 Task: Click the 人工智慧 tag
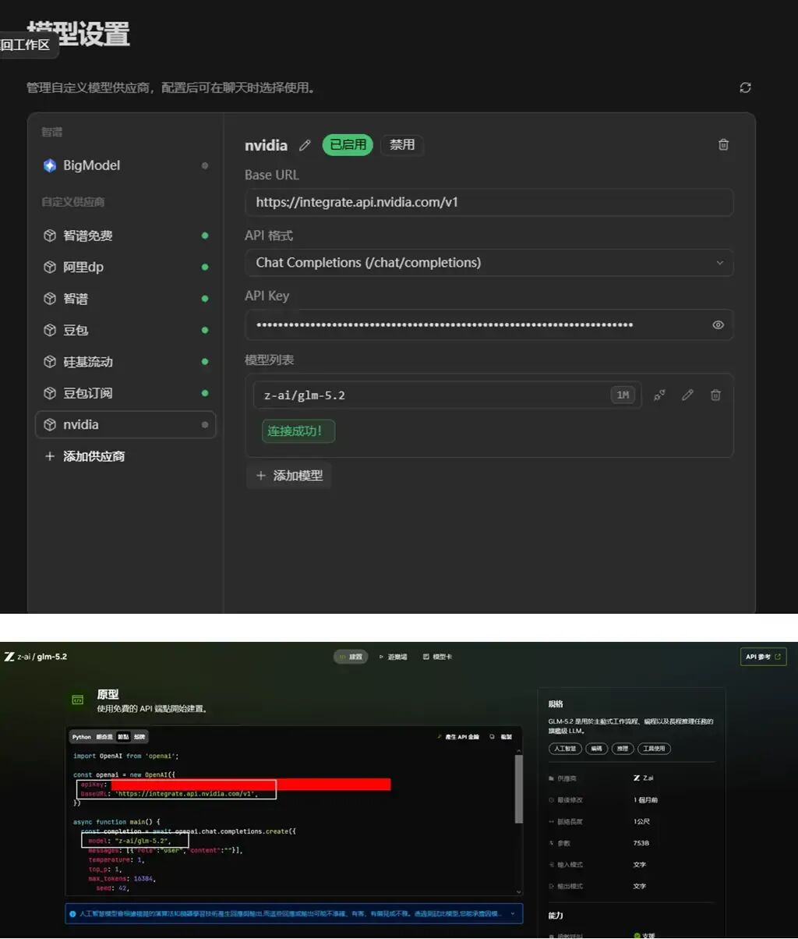click(x=565, y=749)
